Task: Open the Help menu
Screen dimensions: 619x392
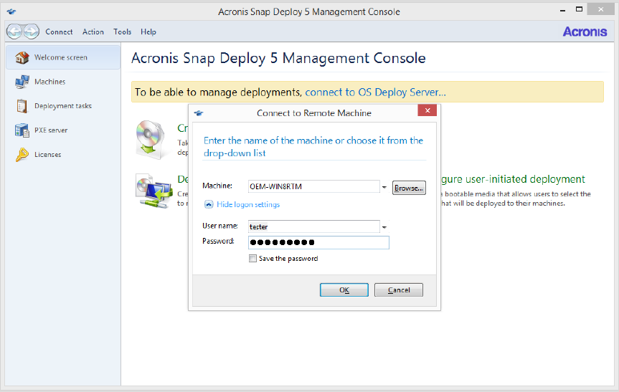Action: pyautogui.click(x=148, y=32)
